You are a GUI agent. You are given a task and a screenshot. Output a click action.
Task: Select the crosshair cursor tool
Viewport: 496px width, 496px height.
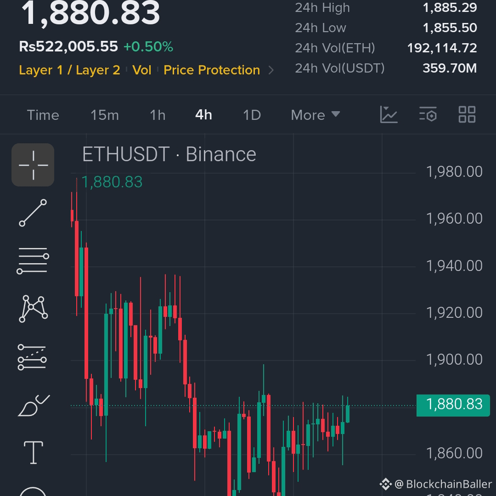[33, 165]
